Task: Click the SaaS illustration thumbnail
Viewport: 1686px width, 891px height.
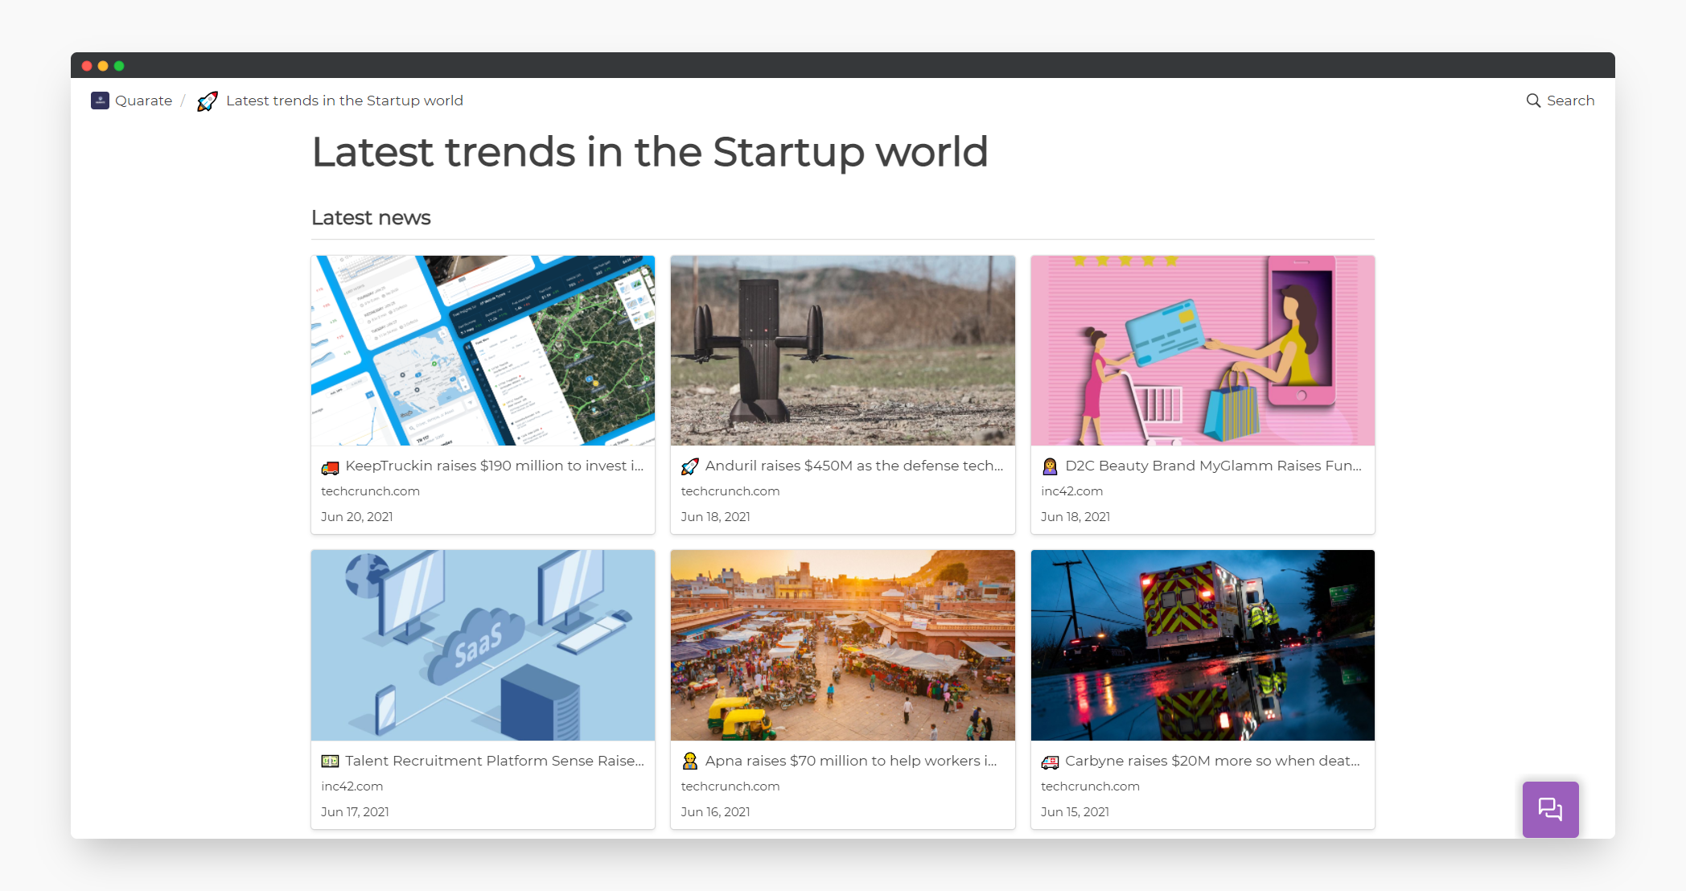Action: (483, 645)
